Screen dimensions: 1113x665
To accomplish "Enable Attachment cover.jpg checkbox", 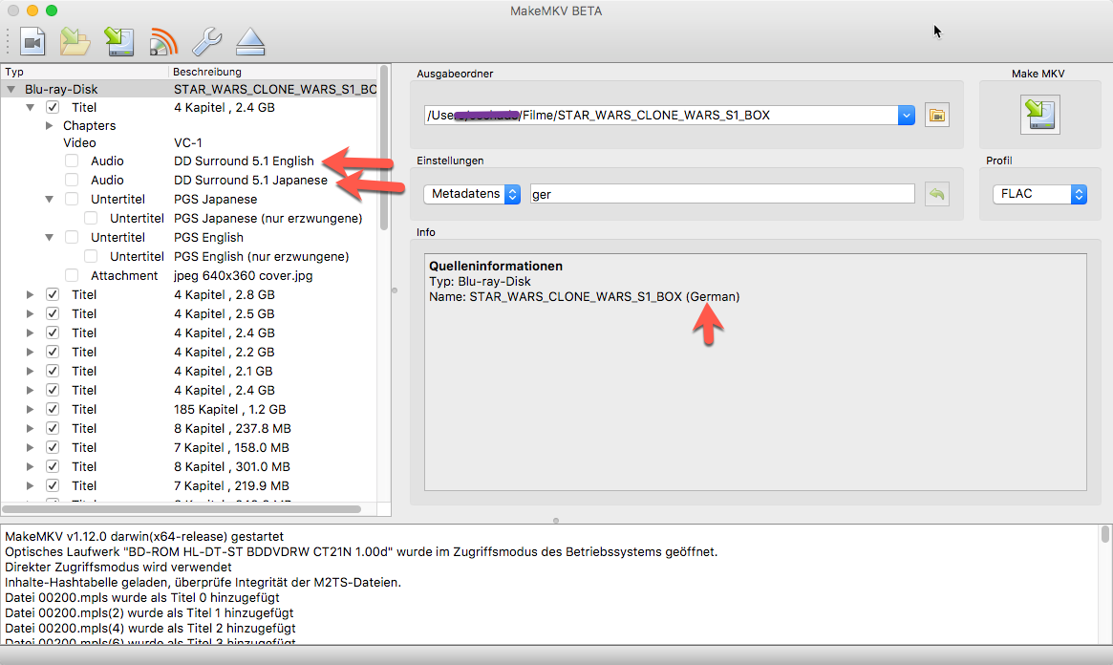I will (x=72, y=275).
